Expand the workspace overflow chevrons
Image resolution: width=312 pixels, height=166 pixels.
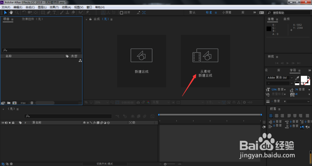[x=255, y=12]
